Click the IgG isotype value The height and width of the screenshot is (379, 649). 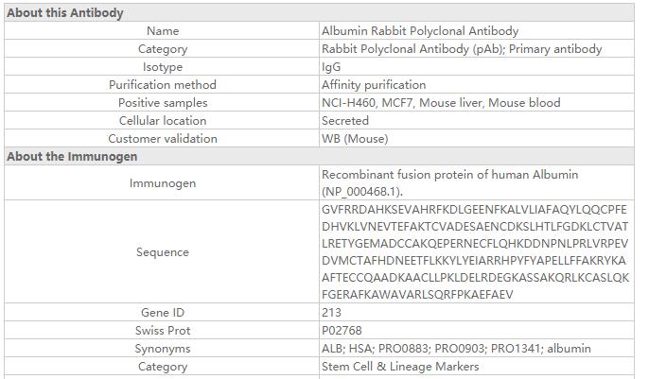pos(331,67)
